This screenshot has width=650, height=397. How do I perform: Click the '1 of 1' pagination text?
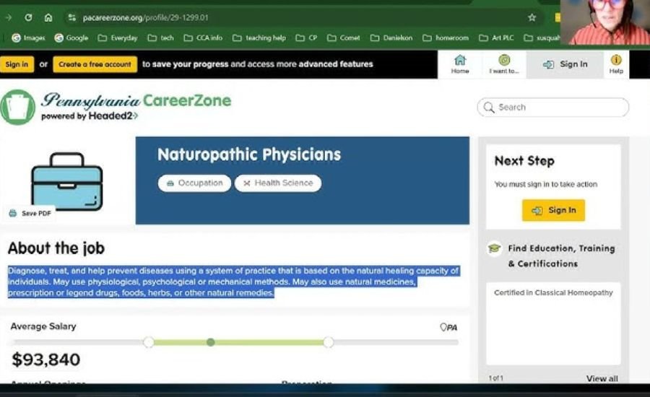point(495,378)
